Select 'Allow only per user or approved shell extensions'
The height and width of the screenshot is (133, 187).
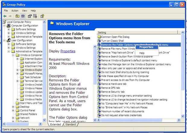128,68
